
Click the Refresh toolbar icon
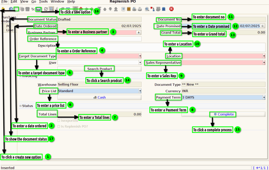[x=46, y=9]
